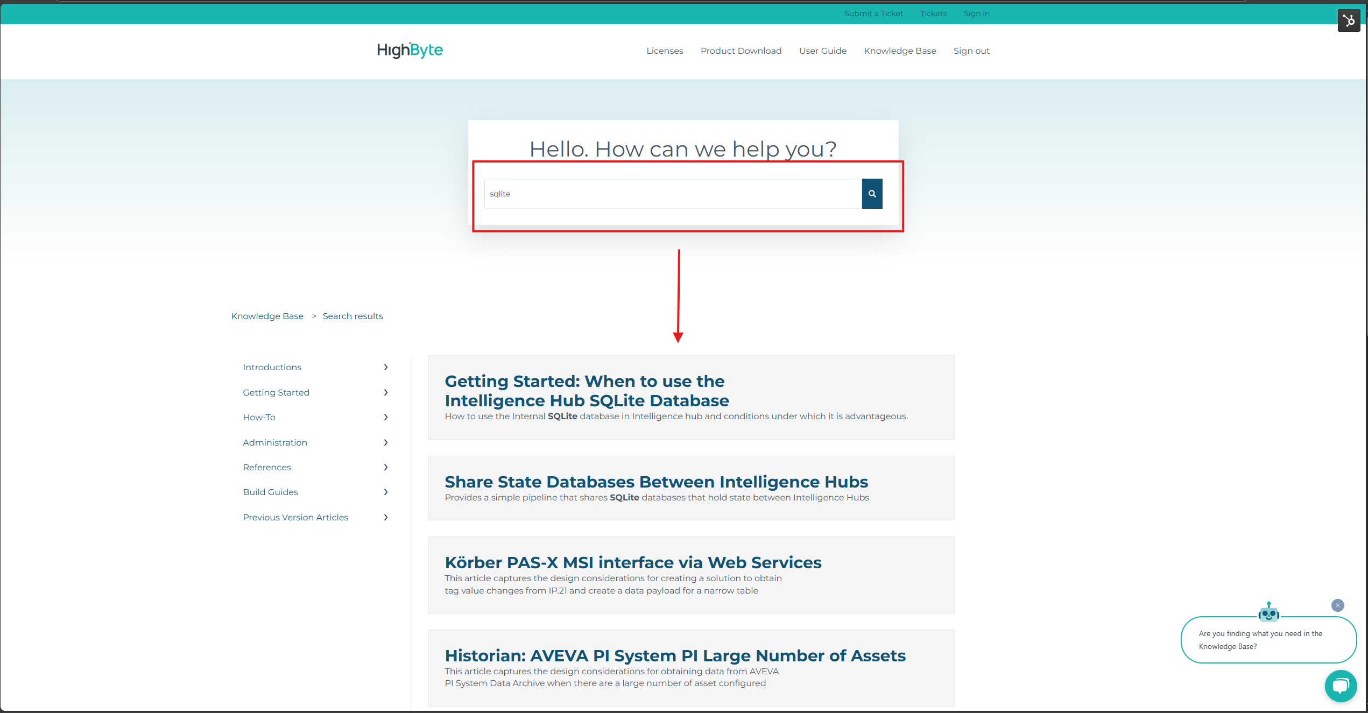The width and height of the screenshot is (1368, 713).
Task: Click Sign in link in top bar
Action: [x=977, y=13]
